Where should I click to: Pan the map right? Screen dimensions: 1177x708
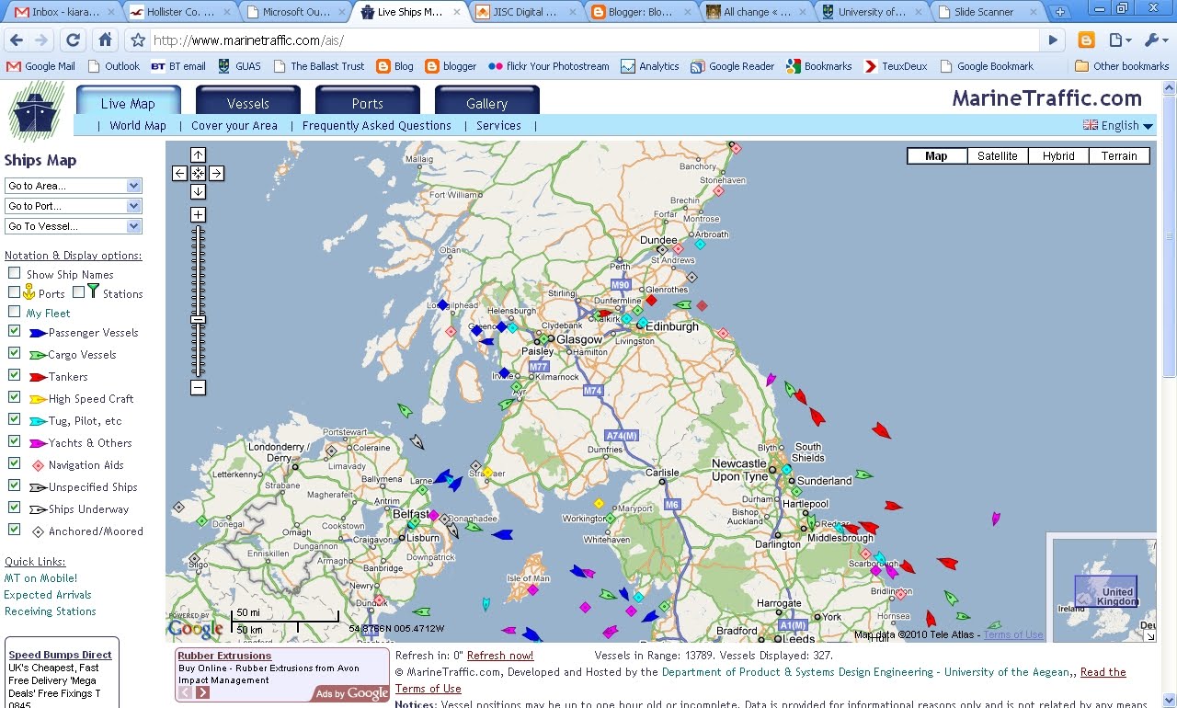216,173
